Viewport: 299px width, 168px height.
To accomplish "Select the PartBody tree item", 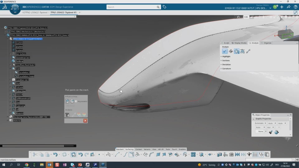I will [20, 61].
